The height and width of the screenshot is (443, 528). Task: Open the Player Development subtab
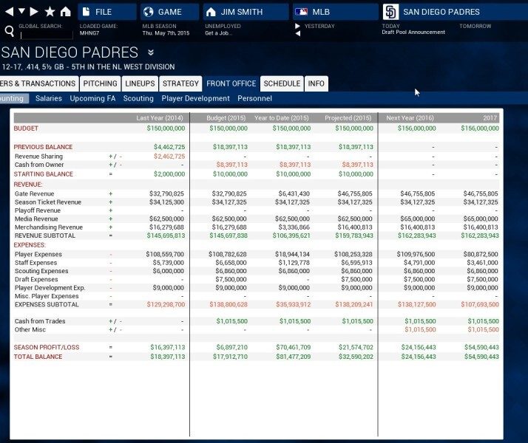pyautogui.click(x=195, y=98)
